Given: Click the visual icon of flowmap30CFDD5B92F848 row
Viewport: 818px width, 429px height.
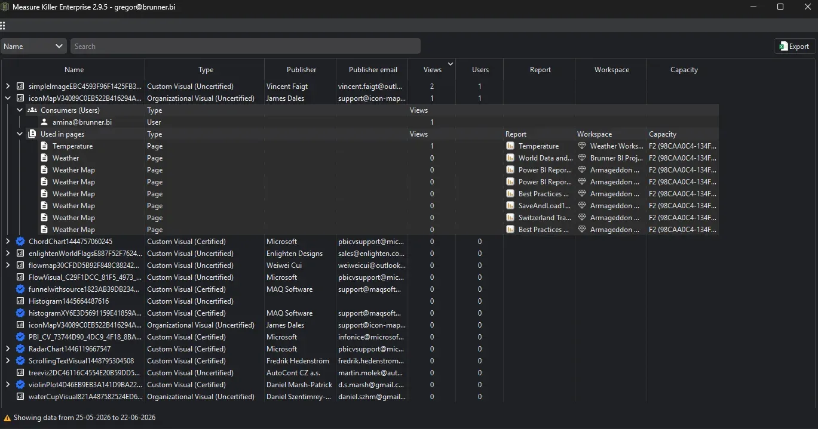Looking at the screenshot, I should click(x=20, y=266).
